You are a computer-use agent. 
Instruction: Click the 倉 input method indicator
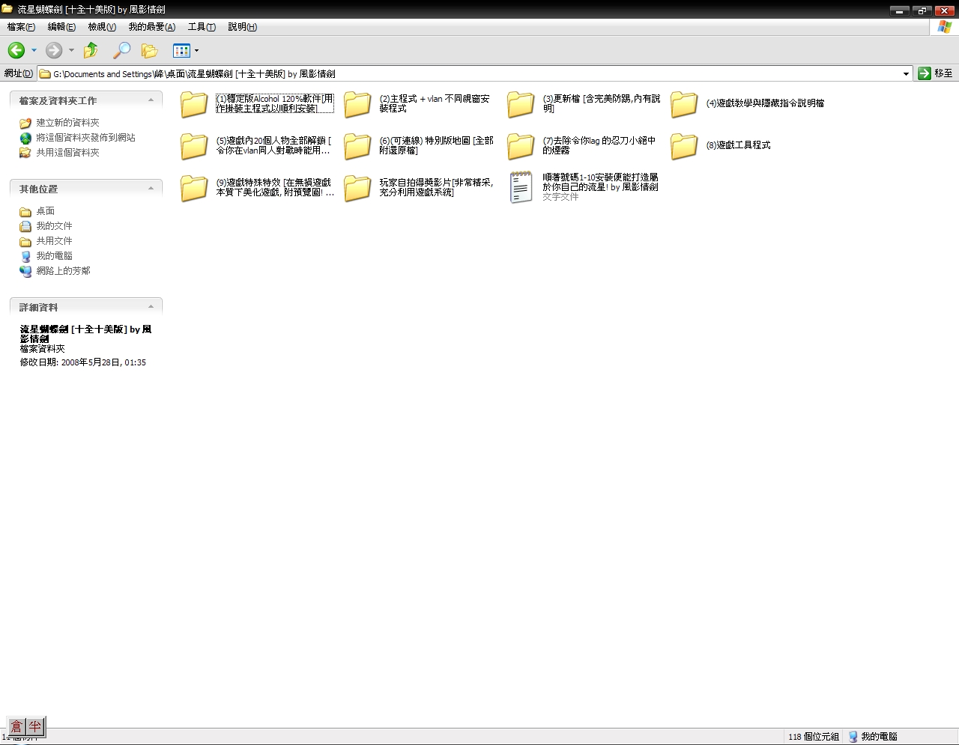click(16, 726)
